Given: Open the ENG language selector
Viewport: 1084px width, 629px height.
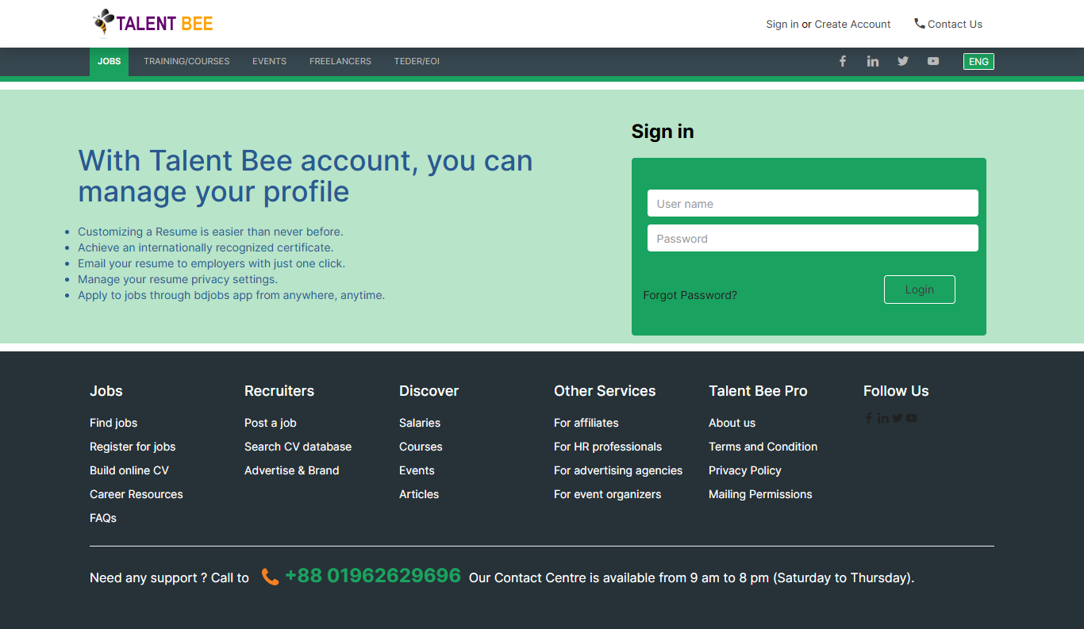Looking at the screenshot, I should (x=978, y=61).
